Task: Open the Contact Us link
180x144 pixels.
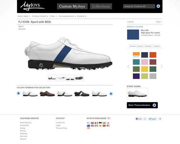Action: (60, 123)
